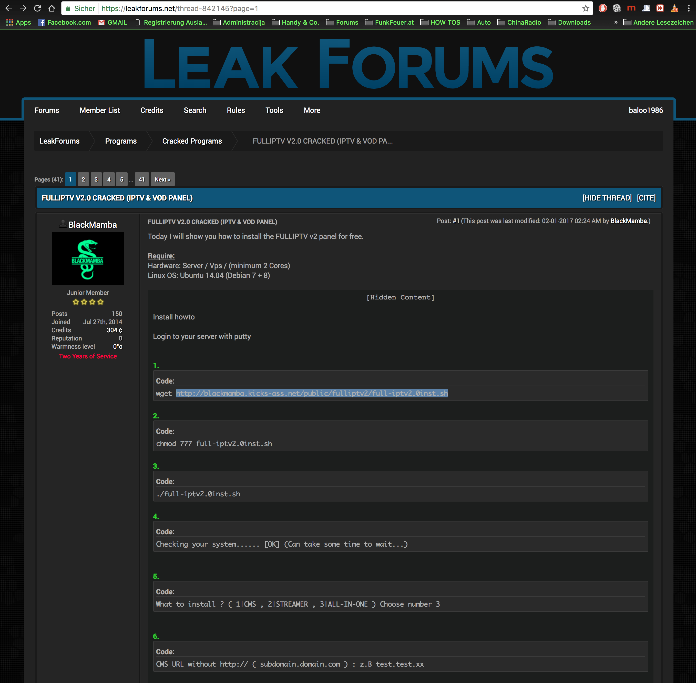Go to page 41 of the thread
Viewport: 696px width, 683px height.
click(x=142, y=179)
